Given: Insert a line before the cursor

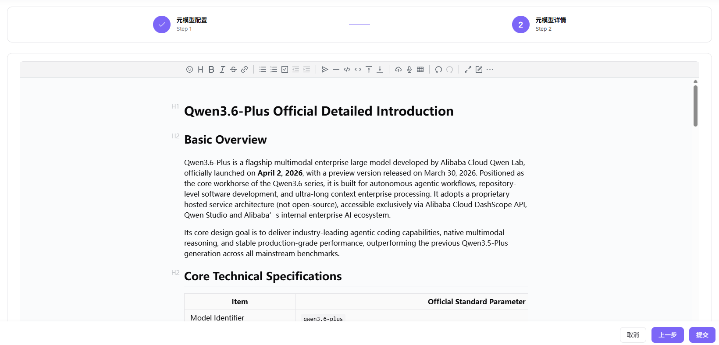Looking at the screenshot, I should pos(369,70).
